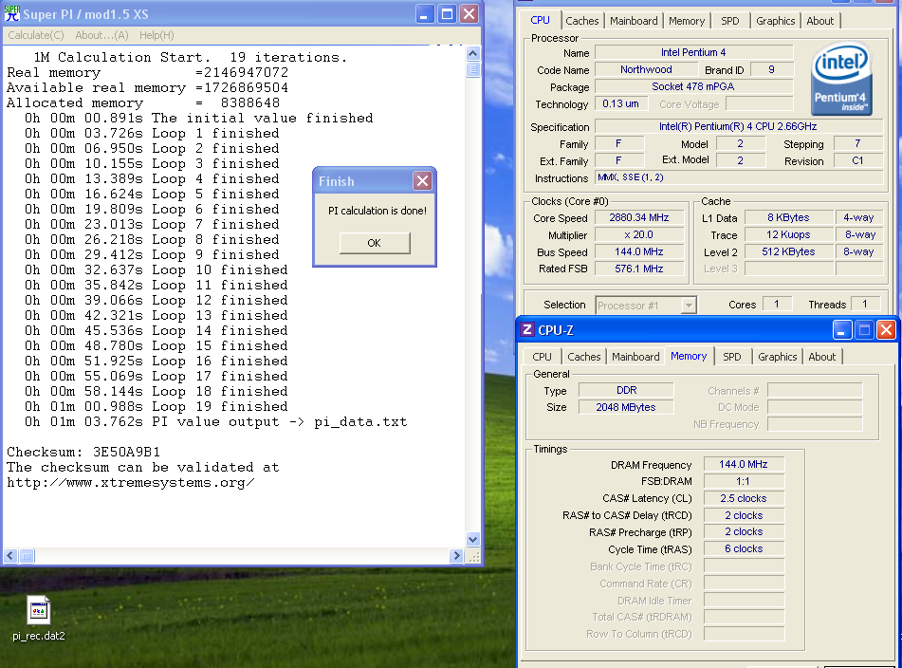The image size is (902, 668).
Task: Select Memory tab in lower CPU-Z window
Action: click(689, 356)
